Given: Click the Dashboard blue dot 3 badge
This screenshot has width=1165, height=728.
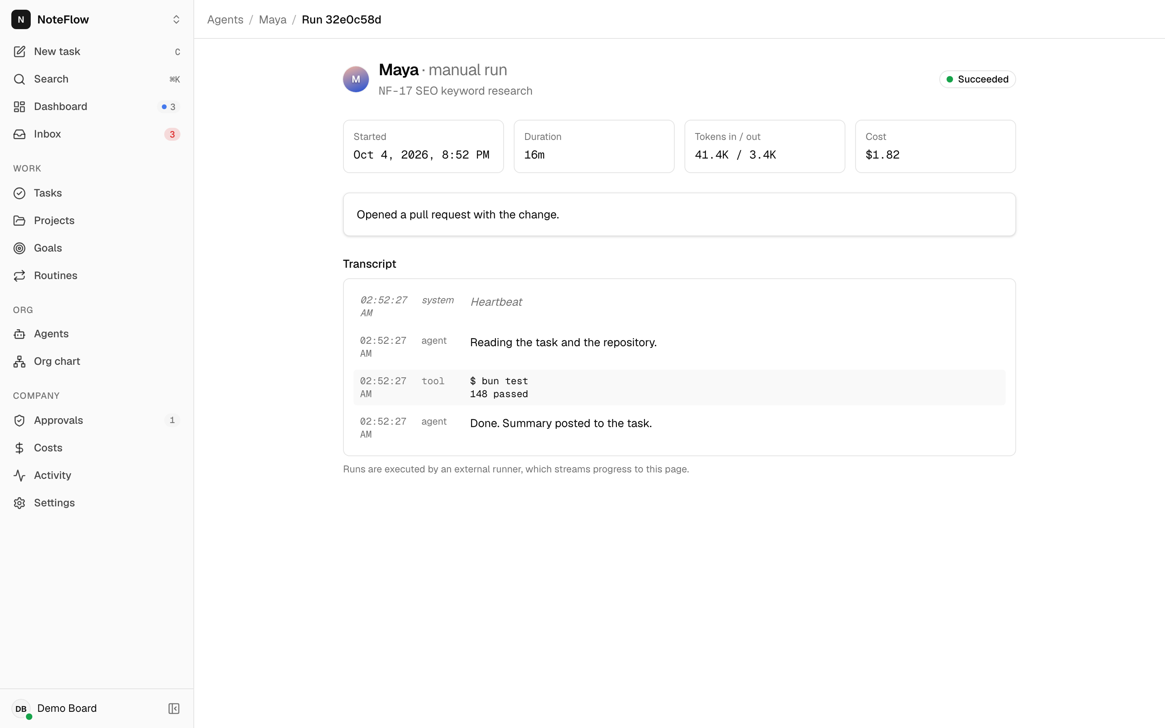Looking at the screenshot, I should [x=169, y=106].
